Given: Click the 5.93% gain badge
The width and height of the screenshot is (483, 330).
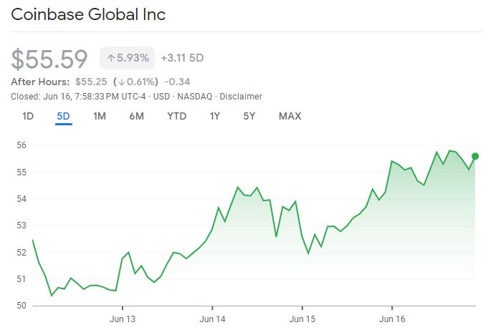Looking at the screenshot, I should (x=127, y=58).
